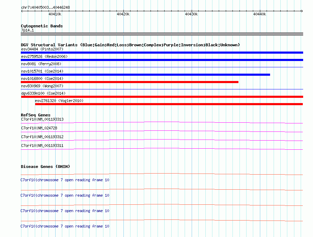Click the right arrowhead of the ruler
Viewport: 313px width, 237px height.
(302, 11)
